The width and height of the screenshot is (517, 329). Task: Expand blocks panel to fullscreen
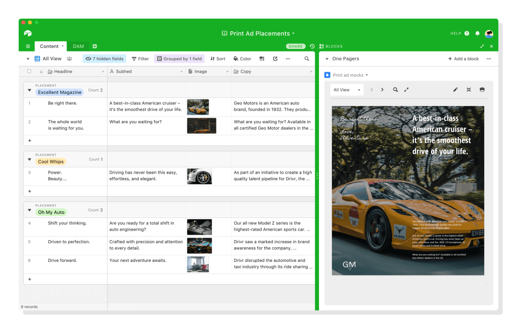(482, 46)
